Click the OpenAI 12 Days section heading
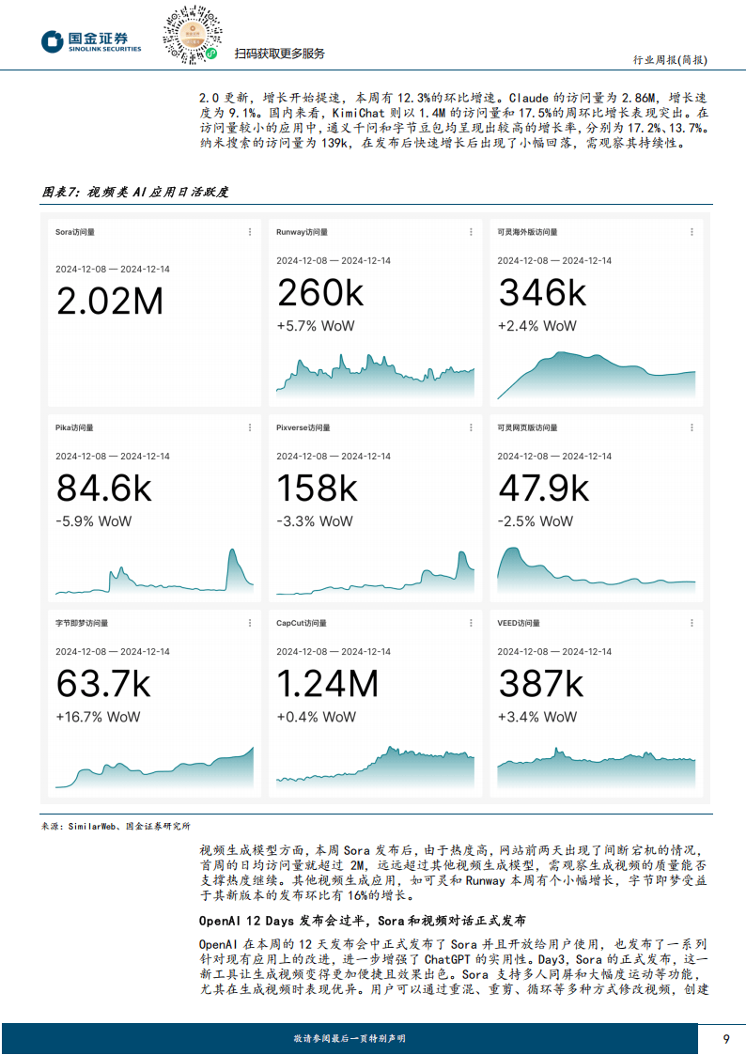This screenshot has height=1055, width=746. [363, 921]
